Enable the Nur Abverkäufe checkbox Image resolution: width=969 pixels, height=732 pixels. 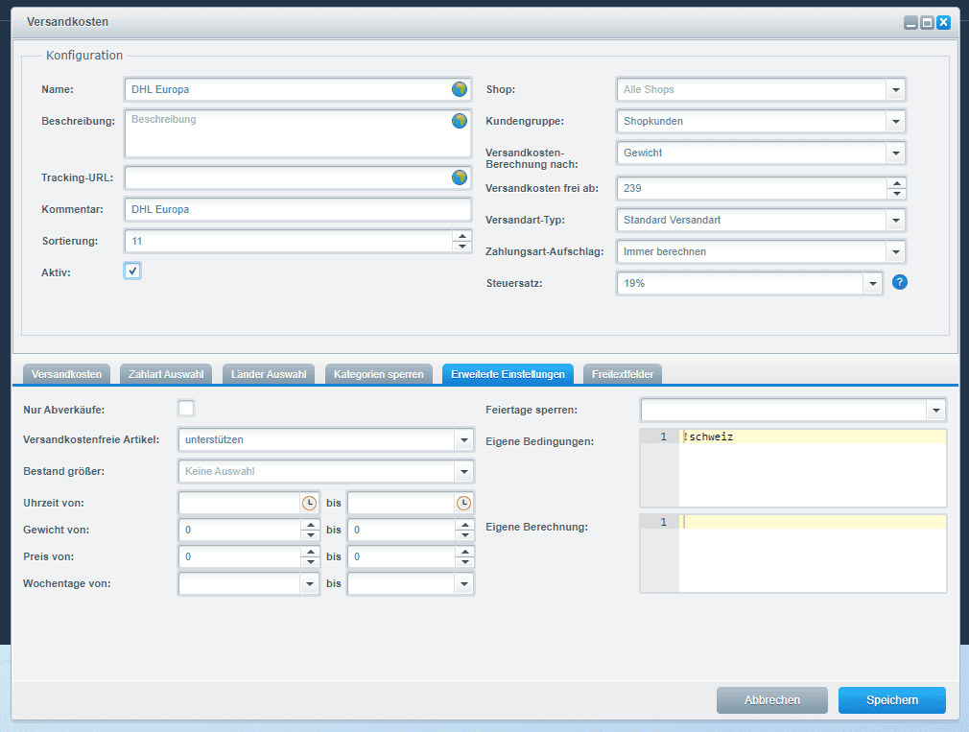point(186,409)
